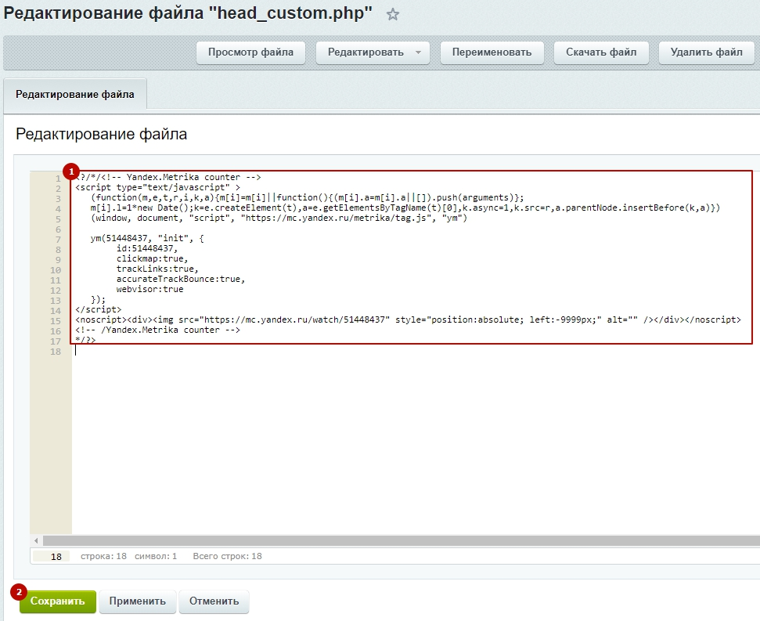Viewport: 760px width, 621px height.
Task: Click the '*/?>' closing line
Action: point(85,340)
